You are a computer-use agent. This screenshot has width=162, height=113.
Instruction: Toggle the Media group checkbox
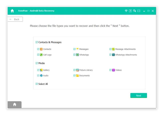(37, 63)
